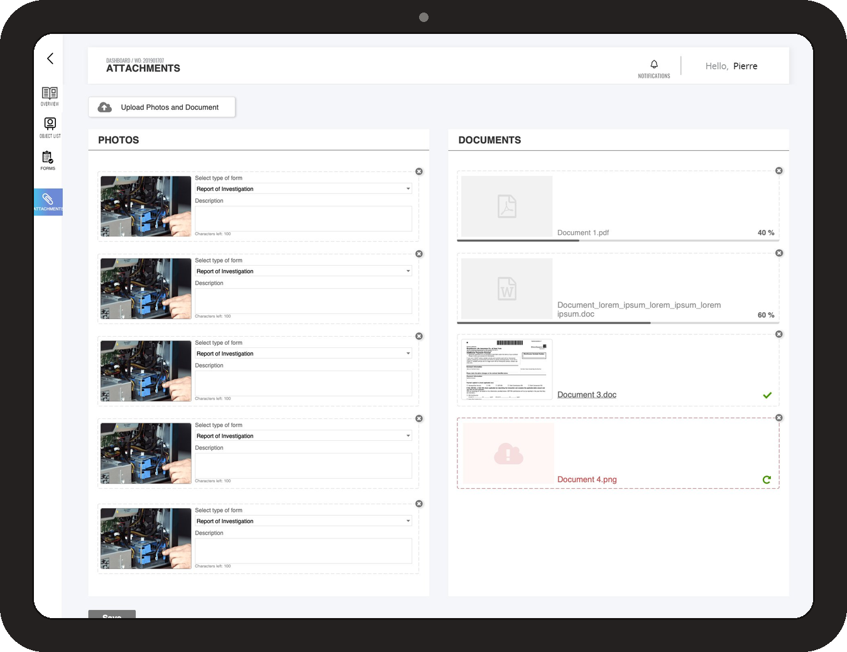Open form type dropdown in fourth photo
The image size is (847, 652).
[x=303, y=435]
